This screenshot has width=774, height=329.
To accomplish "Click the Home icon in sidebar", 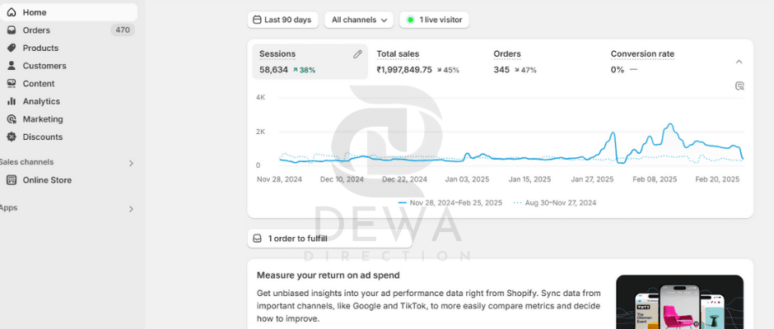I will pyautogui.click(x=12, y=12).
